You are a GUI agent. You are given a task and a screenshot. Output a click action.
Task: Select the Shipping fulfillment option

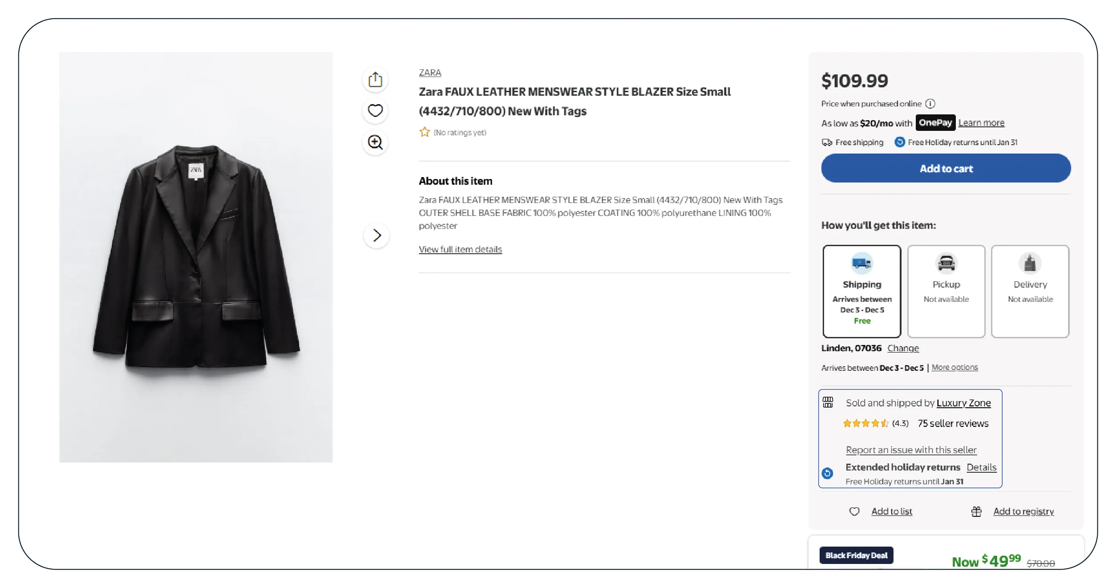pyautogui.click(x=862, y=291)
